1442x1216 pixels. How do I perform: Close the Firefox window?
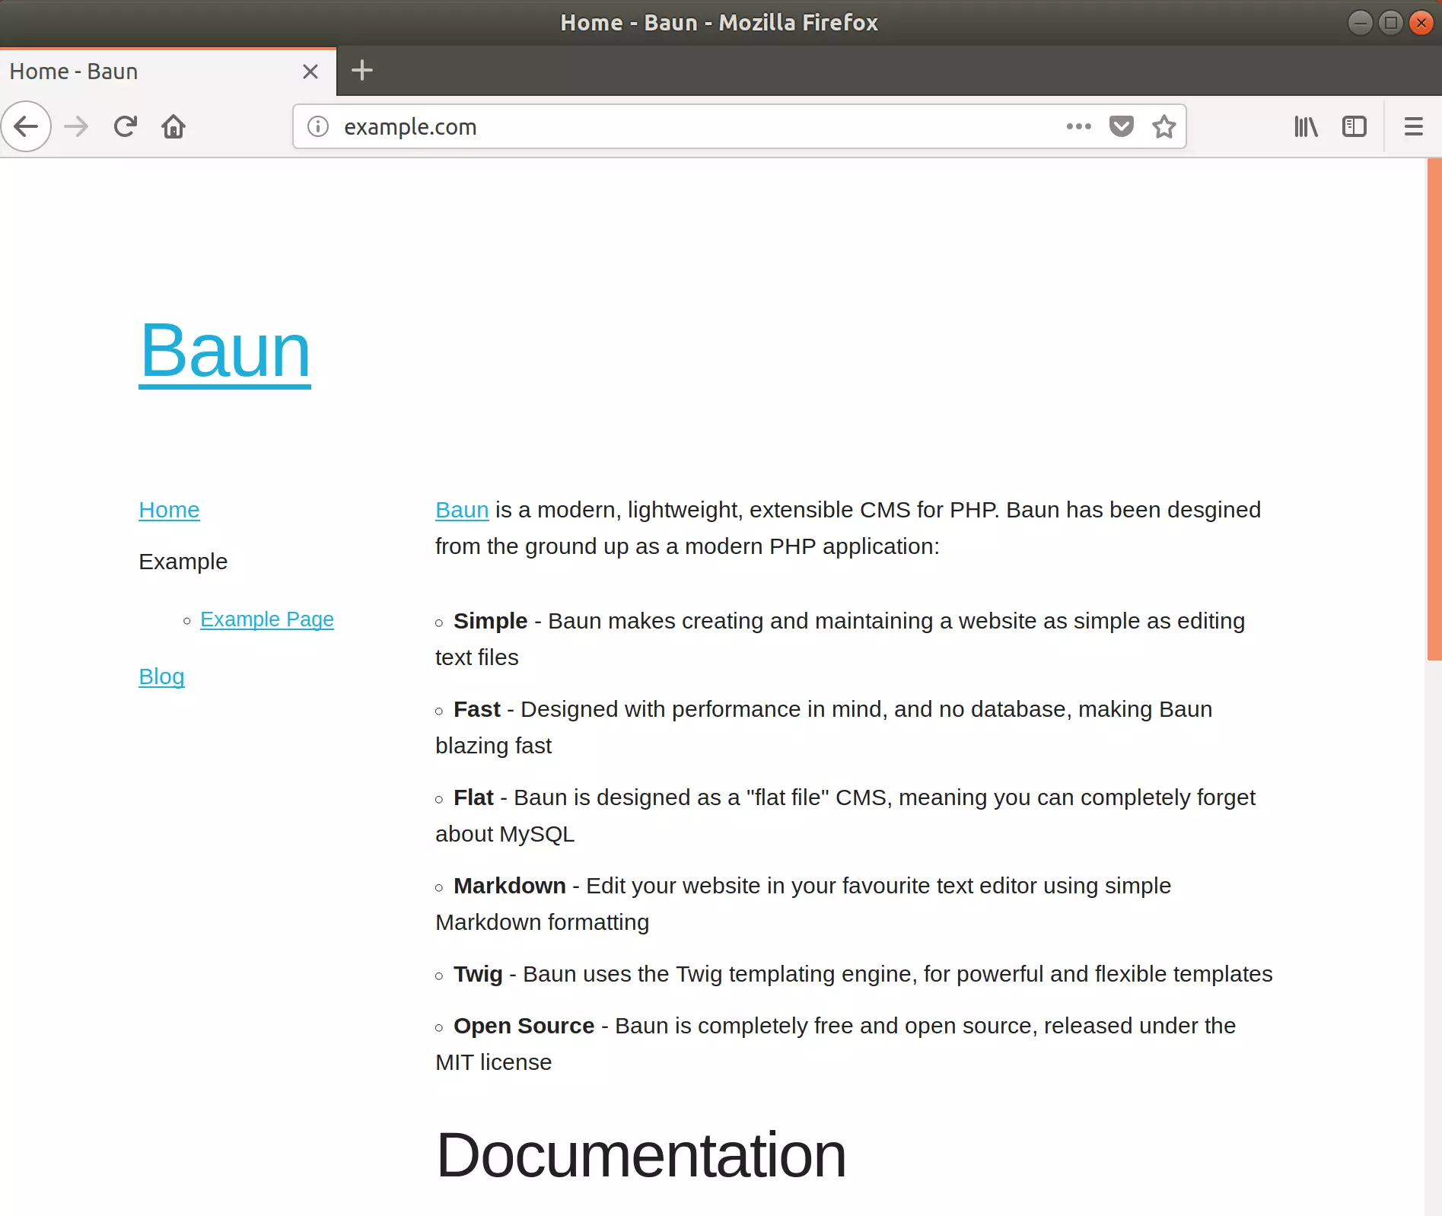1421,23
